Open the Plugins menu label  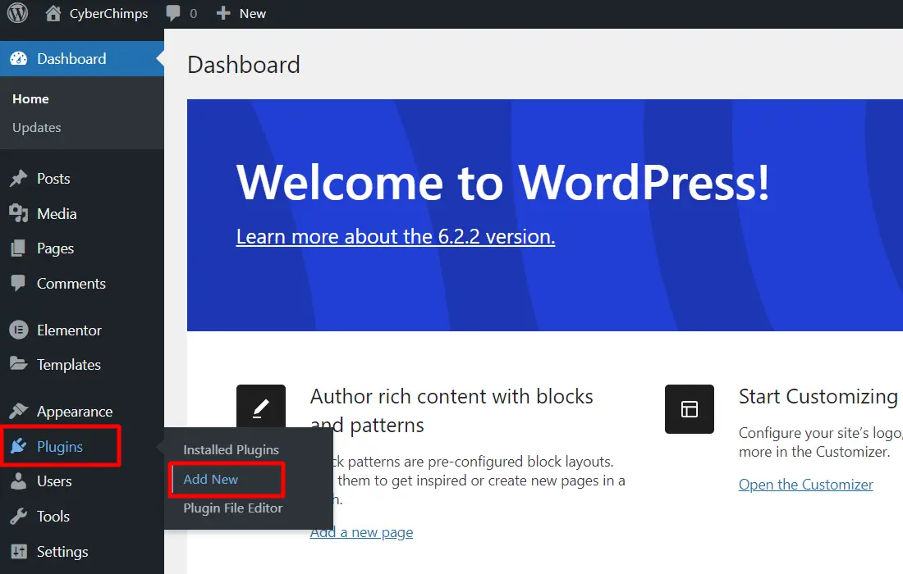tap(60, 446)
